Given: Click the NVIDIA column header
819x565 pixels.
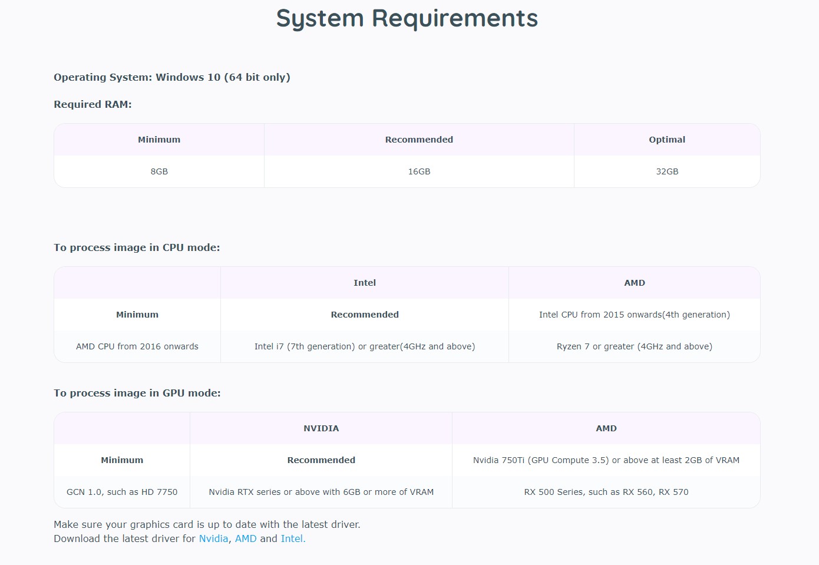Looking at the screenshot, I should pyautogui.click(x=321, y=428).
